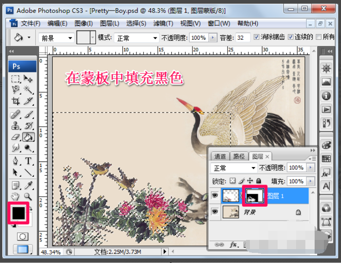Click the 图层 1 layer mask thumbnail
Screen dimensions: 341x263
point(254,196)
